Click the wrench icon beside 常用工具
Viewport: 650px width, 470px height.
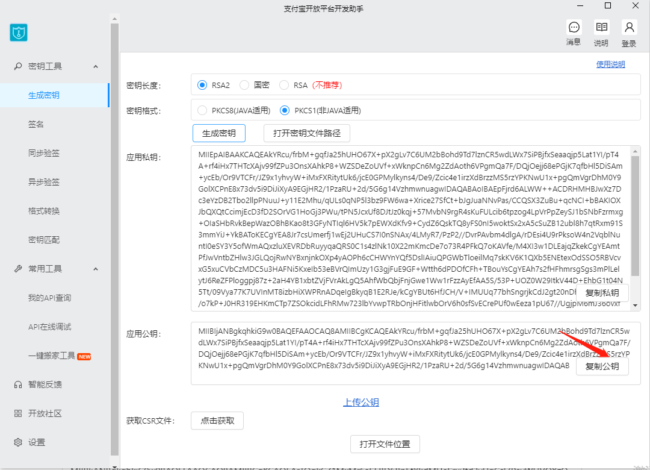click(x=18, y=269)
